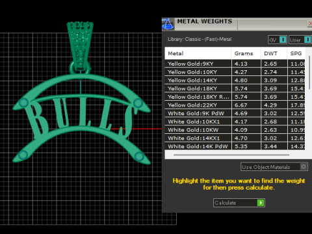Close the Metal Weights panel
The height and width of the screenshot is (234, 312).
coord(310,23)
